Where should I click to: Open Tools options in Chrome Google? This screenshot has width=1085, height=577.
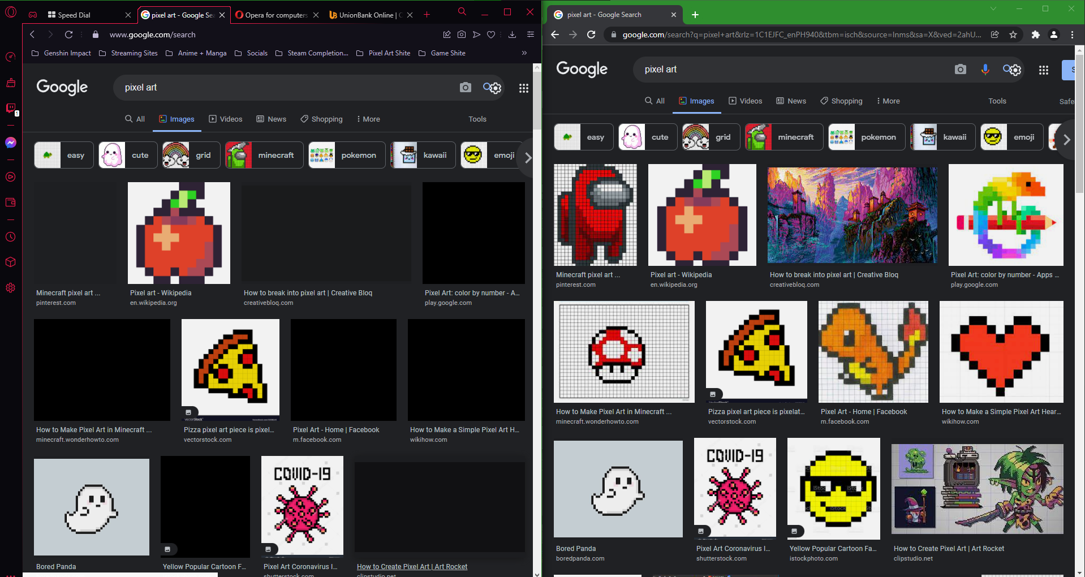pos(997,101)
